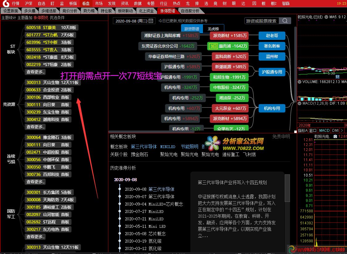Click the red app logo icon
The width and height of the screenshot is (347, 254).
click(6, 3)
